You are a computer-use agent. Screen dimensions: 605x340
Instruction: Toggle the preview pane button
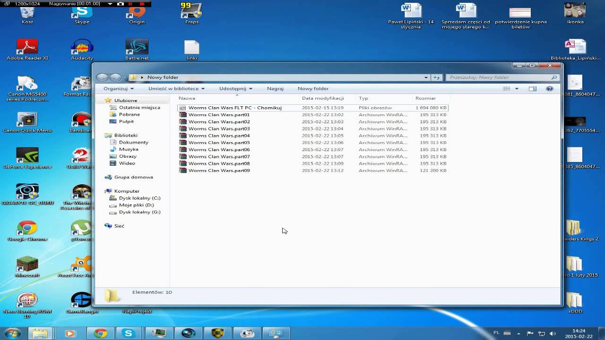tap(533, 88)
